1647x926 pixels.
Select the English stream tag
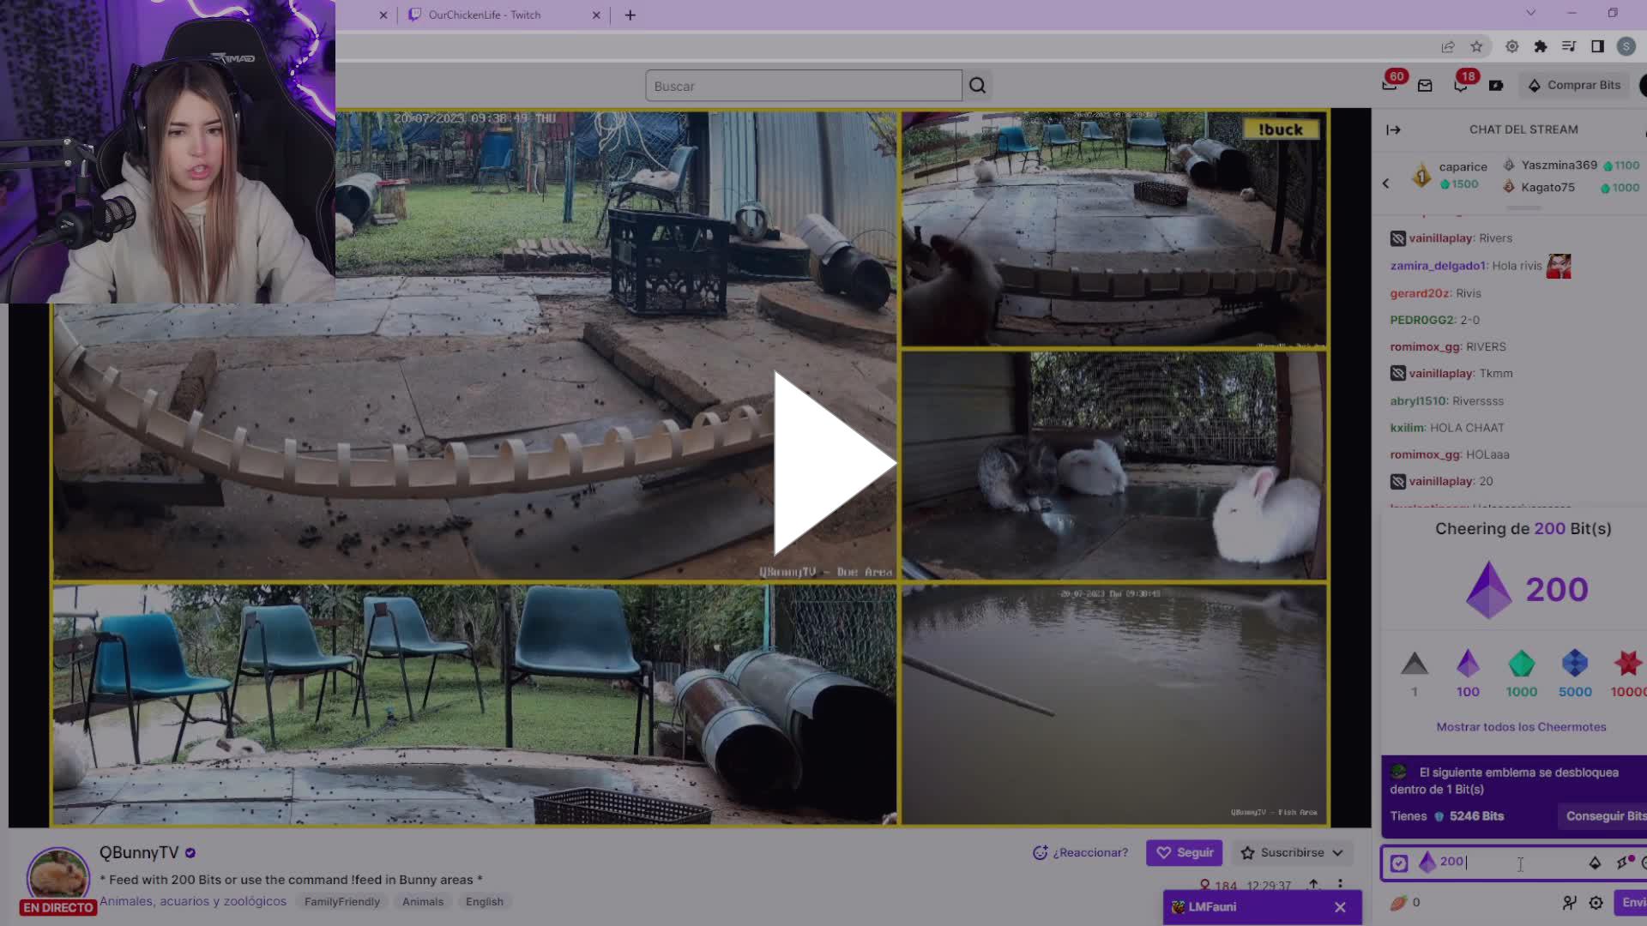pos(484,901)
